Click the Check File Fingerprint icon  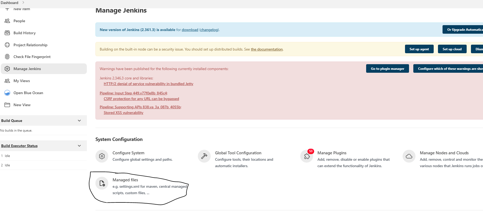tap(7, 57)
